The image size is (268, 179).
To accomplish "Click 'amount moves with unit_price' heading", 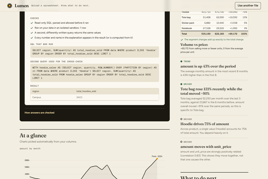I will point(206,147).
